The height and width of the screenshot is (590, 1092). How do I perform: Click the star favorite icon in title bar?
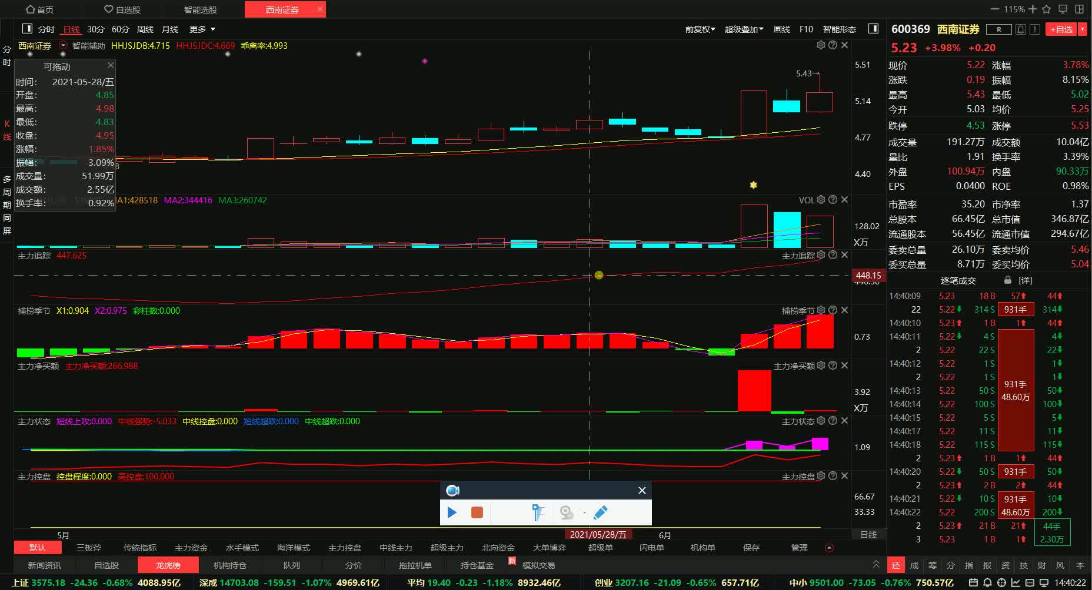[x=1046, y=9]
